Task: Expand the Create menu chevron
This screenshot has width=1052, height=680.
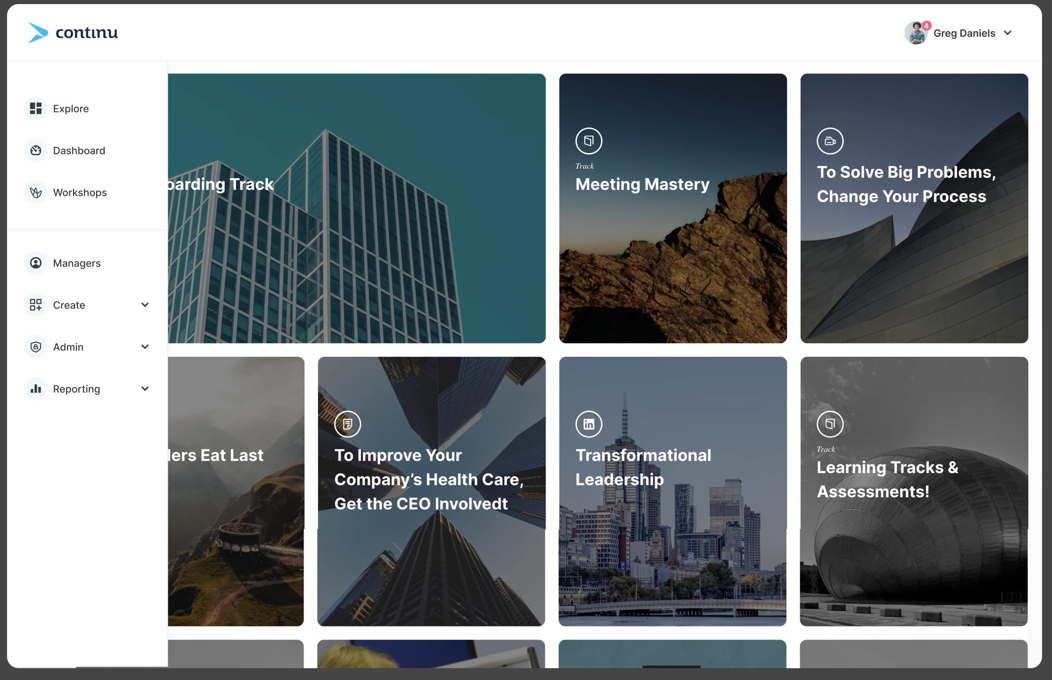Action: (x=145, y=305)
